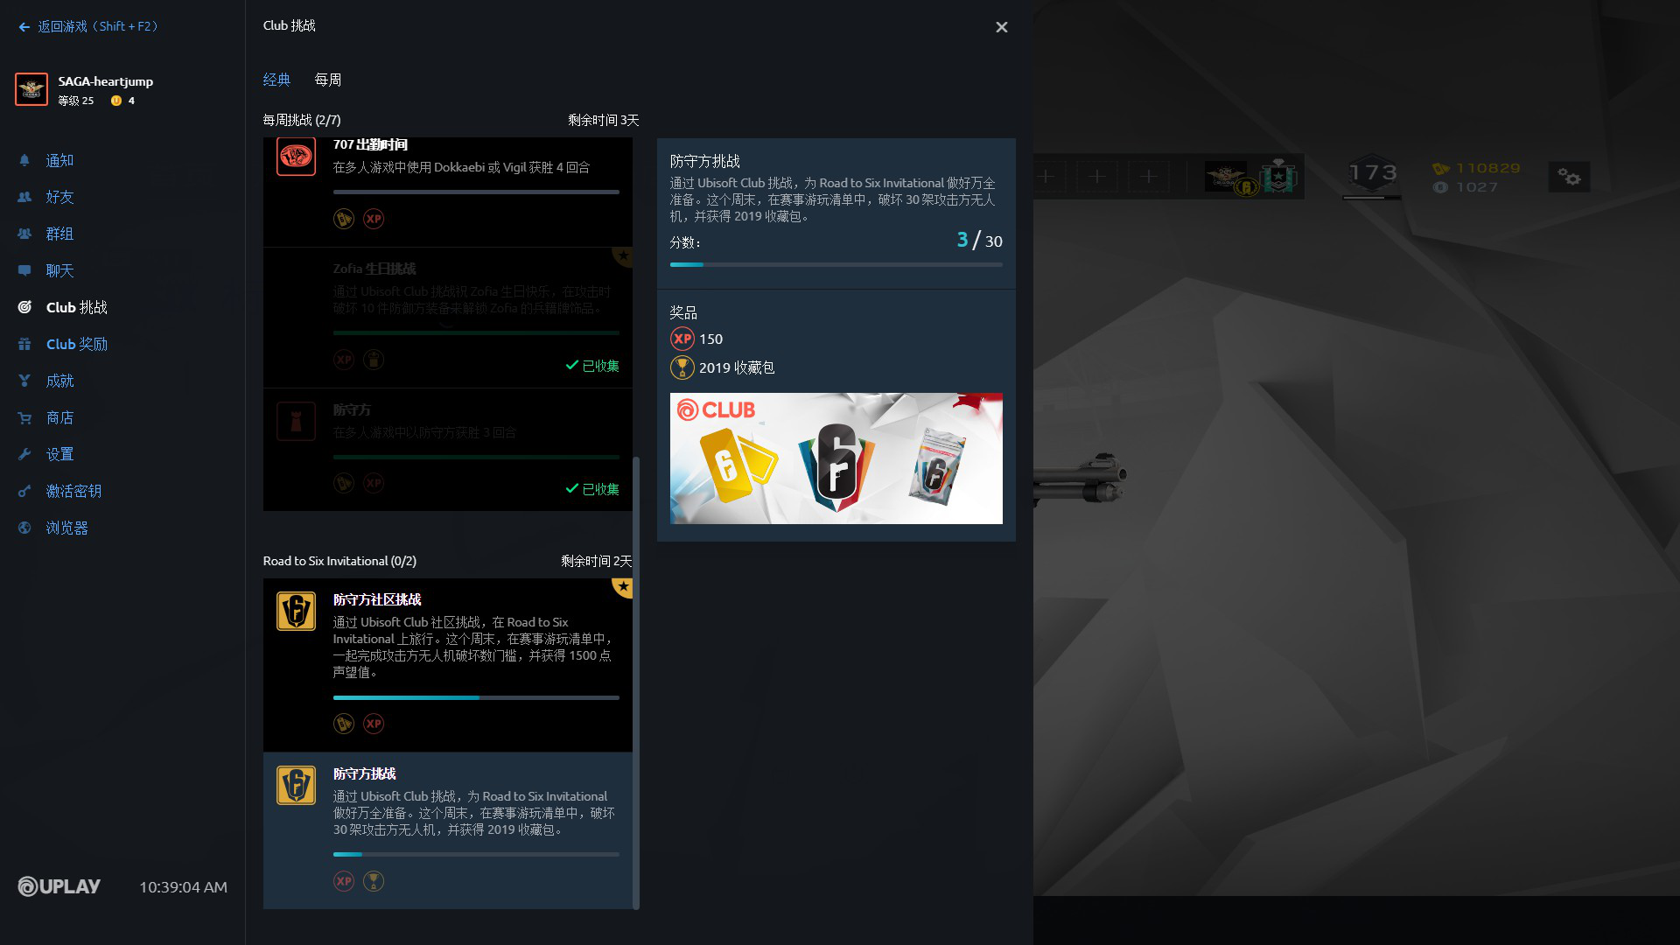The image size is (1680, 945).
Task: Click the challenge list vertical scrollbar
Action: click(636, 682)
